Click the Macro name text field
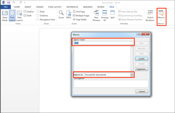This screenshot has height=113, width=175. [x=103, y=43]
